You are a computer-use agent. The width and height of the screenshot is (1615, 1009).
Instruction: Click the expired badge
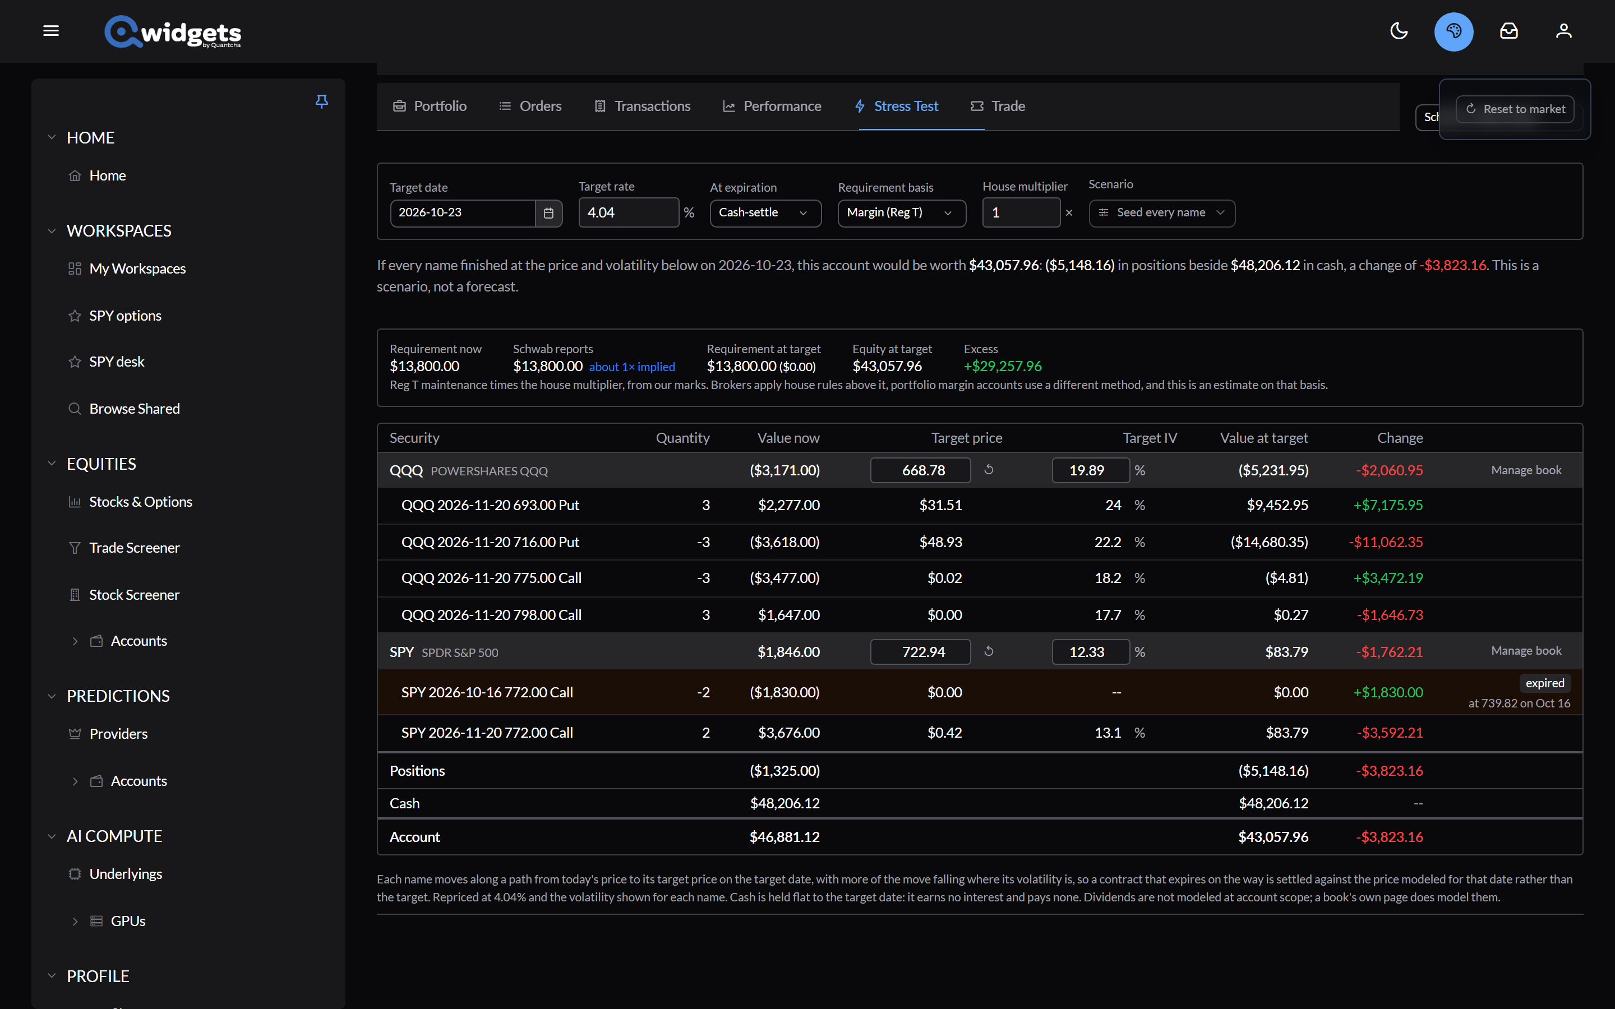pos(1544,683)
